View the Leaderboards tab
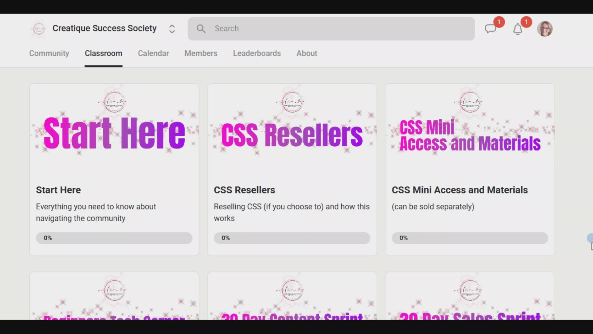The width and height of the screenshot is (593, 334). click(x=257, y=53)
